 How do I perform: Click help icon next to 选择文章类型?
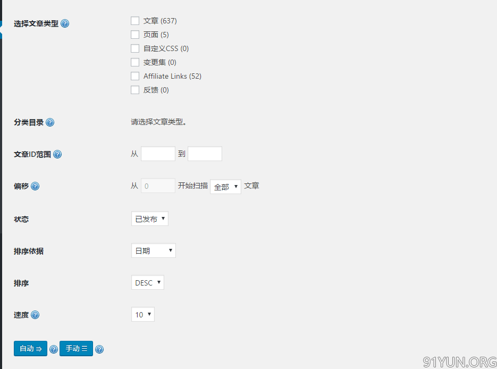coord(65,24)
